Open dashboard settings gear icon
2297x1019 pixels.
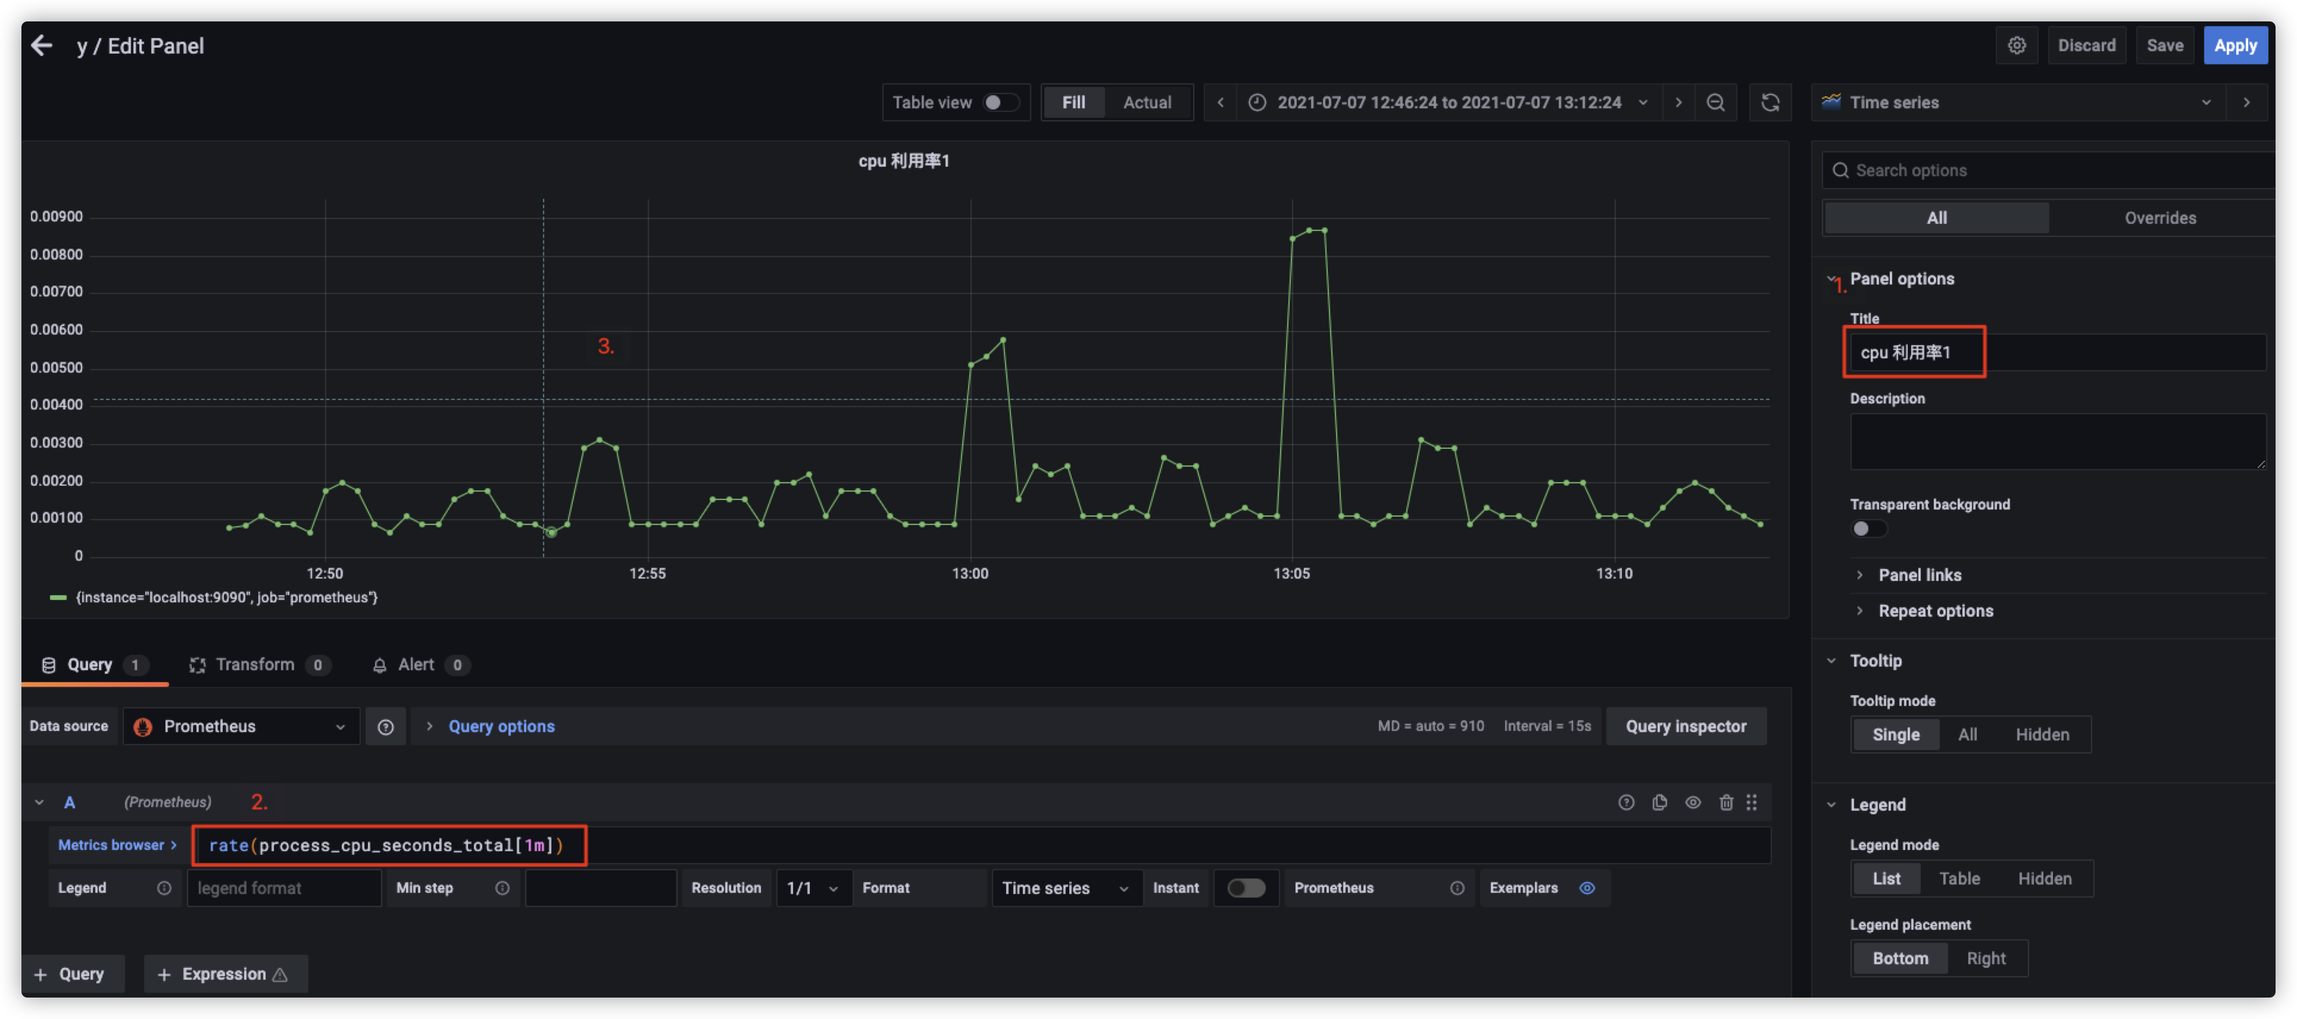[2016, 45]
